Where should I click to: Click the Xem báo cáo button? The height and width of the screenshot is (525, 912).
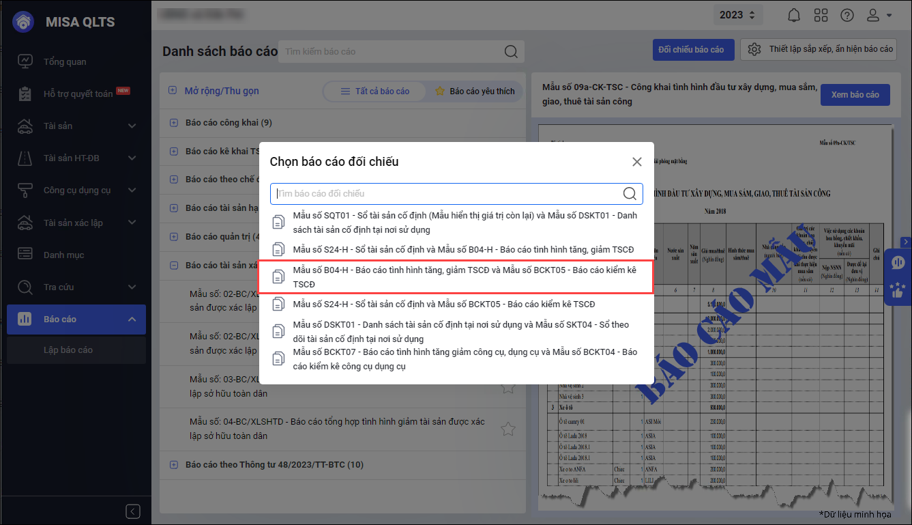855,95
